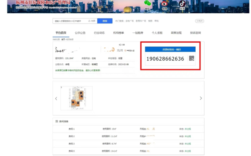Screen dimensions: 251x156
Task: Click the 新青年广场 hot search link
Action: pos(141,21)
